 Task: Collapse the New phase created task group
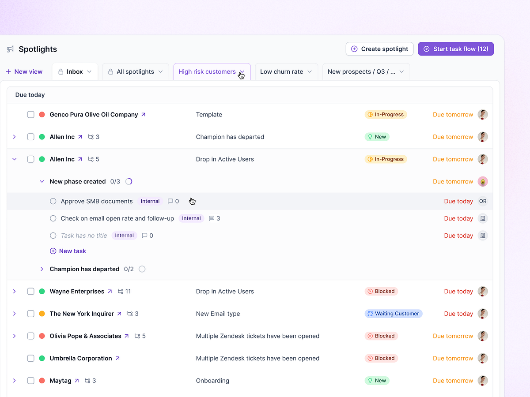42,181
